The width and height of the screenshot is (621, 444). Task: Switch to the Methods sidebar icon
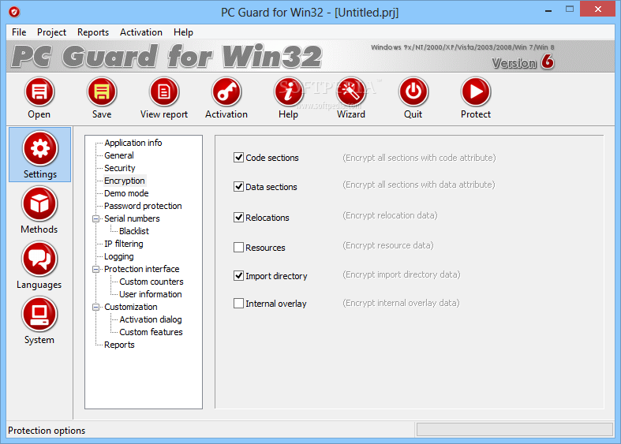tap(39, 203)
